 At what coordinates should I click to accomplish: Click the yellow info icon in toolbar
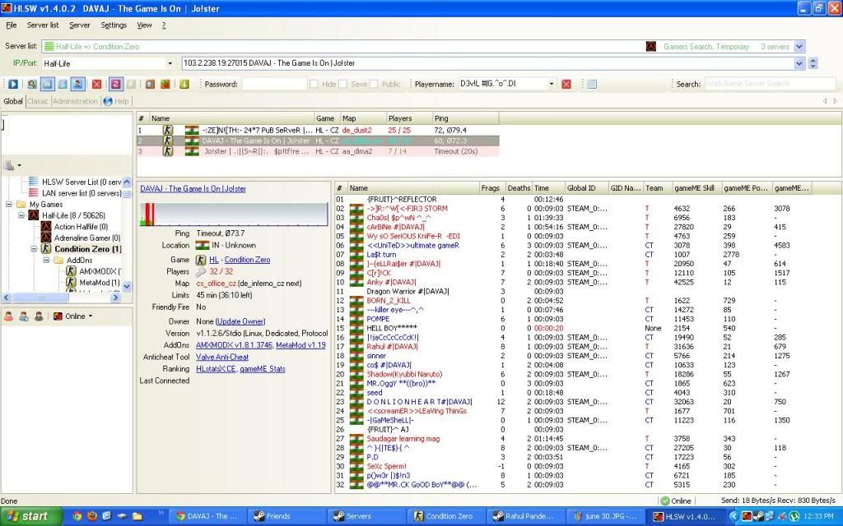click(x=184, y=85)
